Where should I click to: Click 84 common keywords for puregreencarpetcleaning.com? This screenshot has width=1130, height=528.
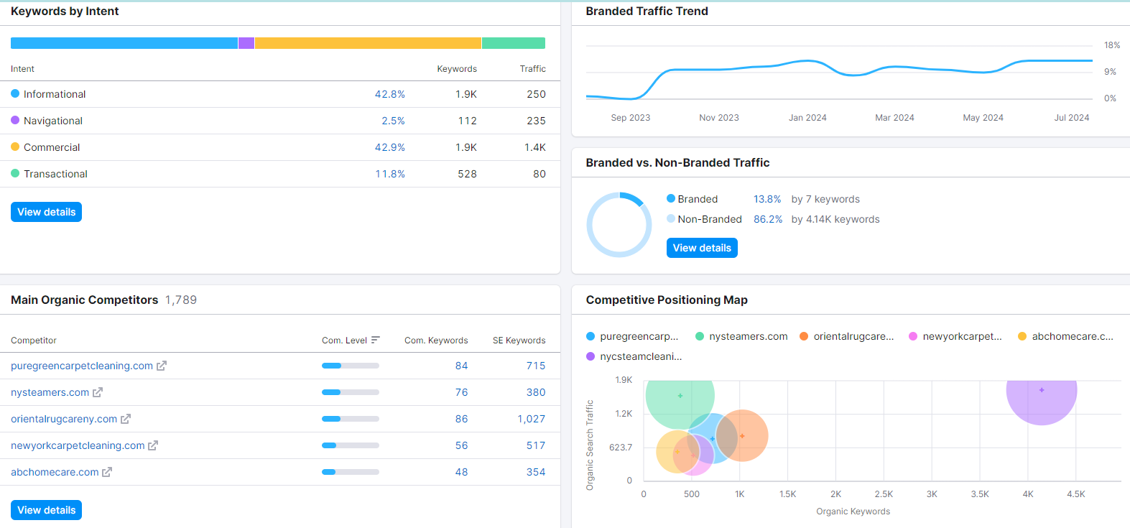[461, 366]
